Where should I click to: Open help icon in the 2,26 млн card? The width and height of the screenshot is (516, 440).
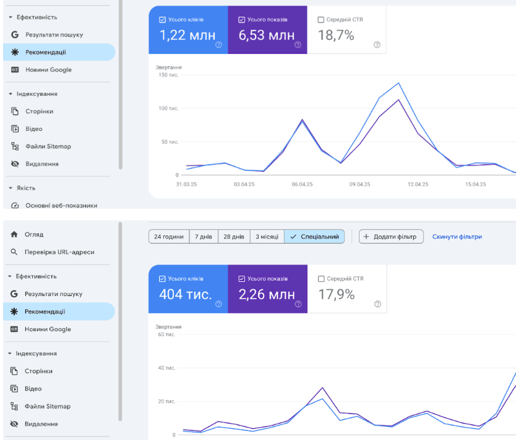298,304
